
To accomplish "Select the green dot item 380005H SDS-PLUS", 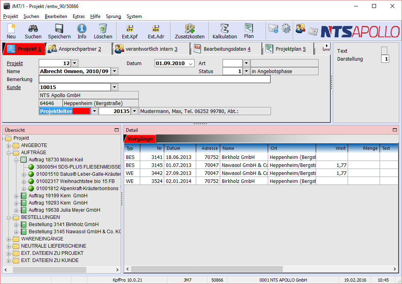I will (31, 167).
